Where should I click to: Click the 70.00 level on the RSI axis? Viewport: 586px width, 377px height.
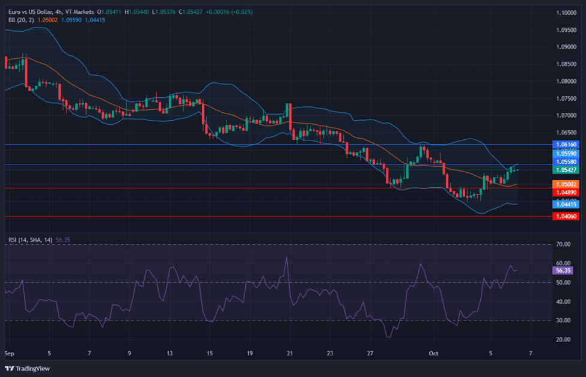[x=563, y=244]
